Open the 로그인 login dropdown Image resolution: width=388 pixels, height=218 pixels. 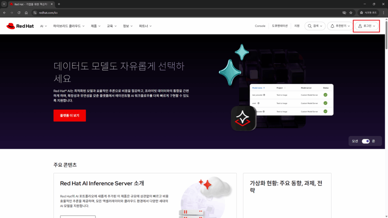coord(366,26)
